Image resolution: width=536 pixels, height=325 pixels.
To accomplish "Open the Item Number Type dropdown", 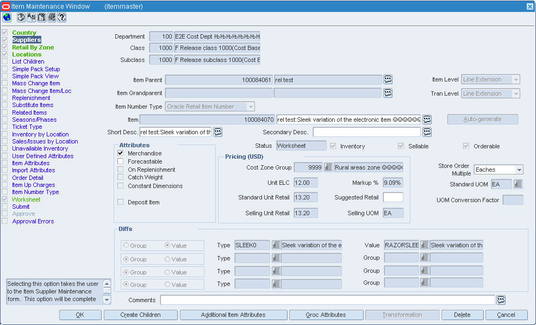I will 251,107.
